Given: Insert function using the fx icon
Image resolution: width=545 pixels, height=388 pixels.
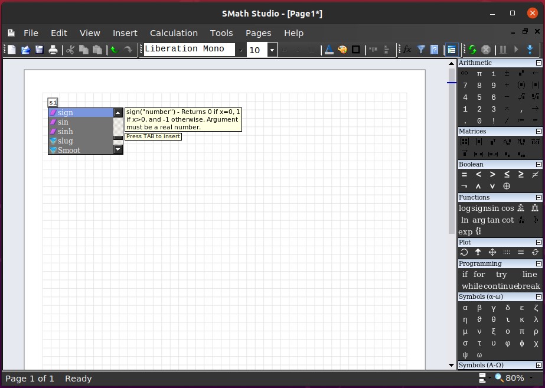Looking at the screenshot, I should [407, 50].
